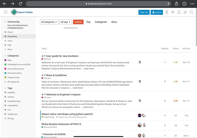Sort topics by Replies column header
Screen dimensions: 197x138
coord(165,48)
